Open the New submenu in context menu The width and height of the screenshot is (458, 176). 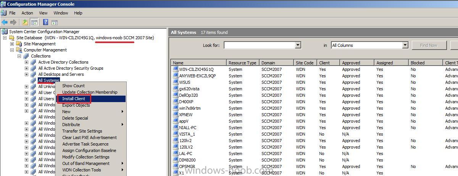(x=91, y=112)
